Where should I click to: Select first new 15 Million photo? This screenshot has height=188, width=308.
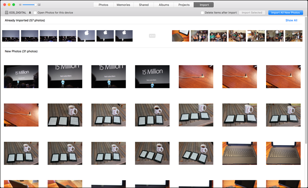[x=21, y=77]
